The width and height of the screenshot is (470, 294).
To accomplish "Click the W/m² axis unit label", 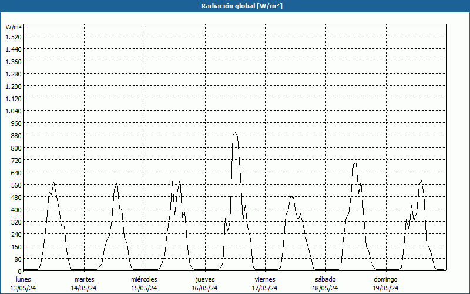I will click(14, 27).
